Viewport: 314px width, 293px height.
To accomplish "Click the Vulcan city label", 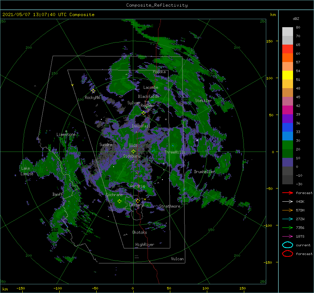I will click(178, 259).
